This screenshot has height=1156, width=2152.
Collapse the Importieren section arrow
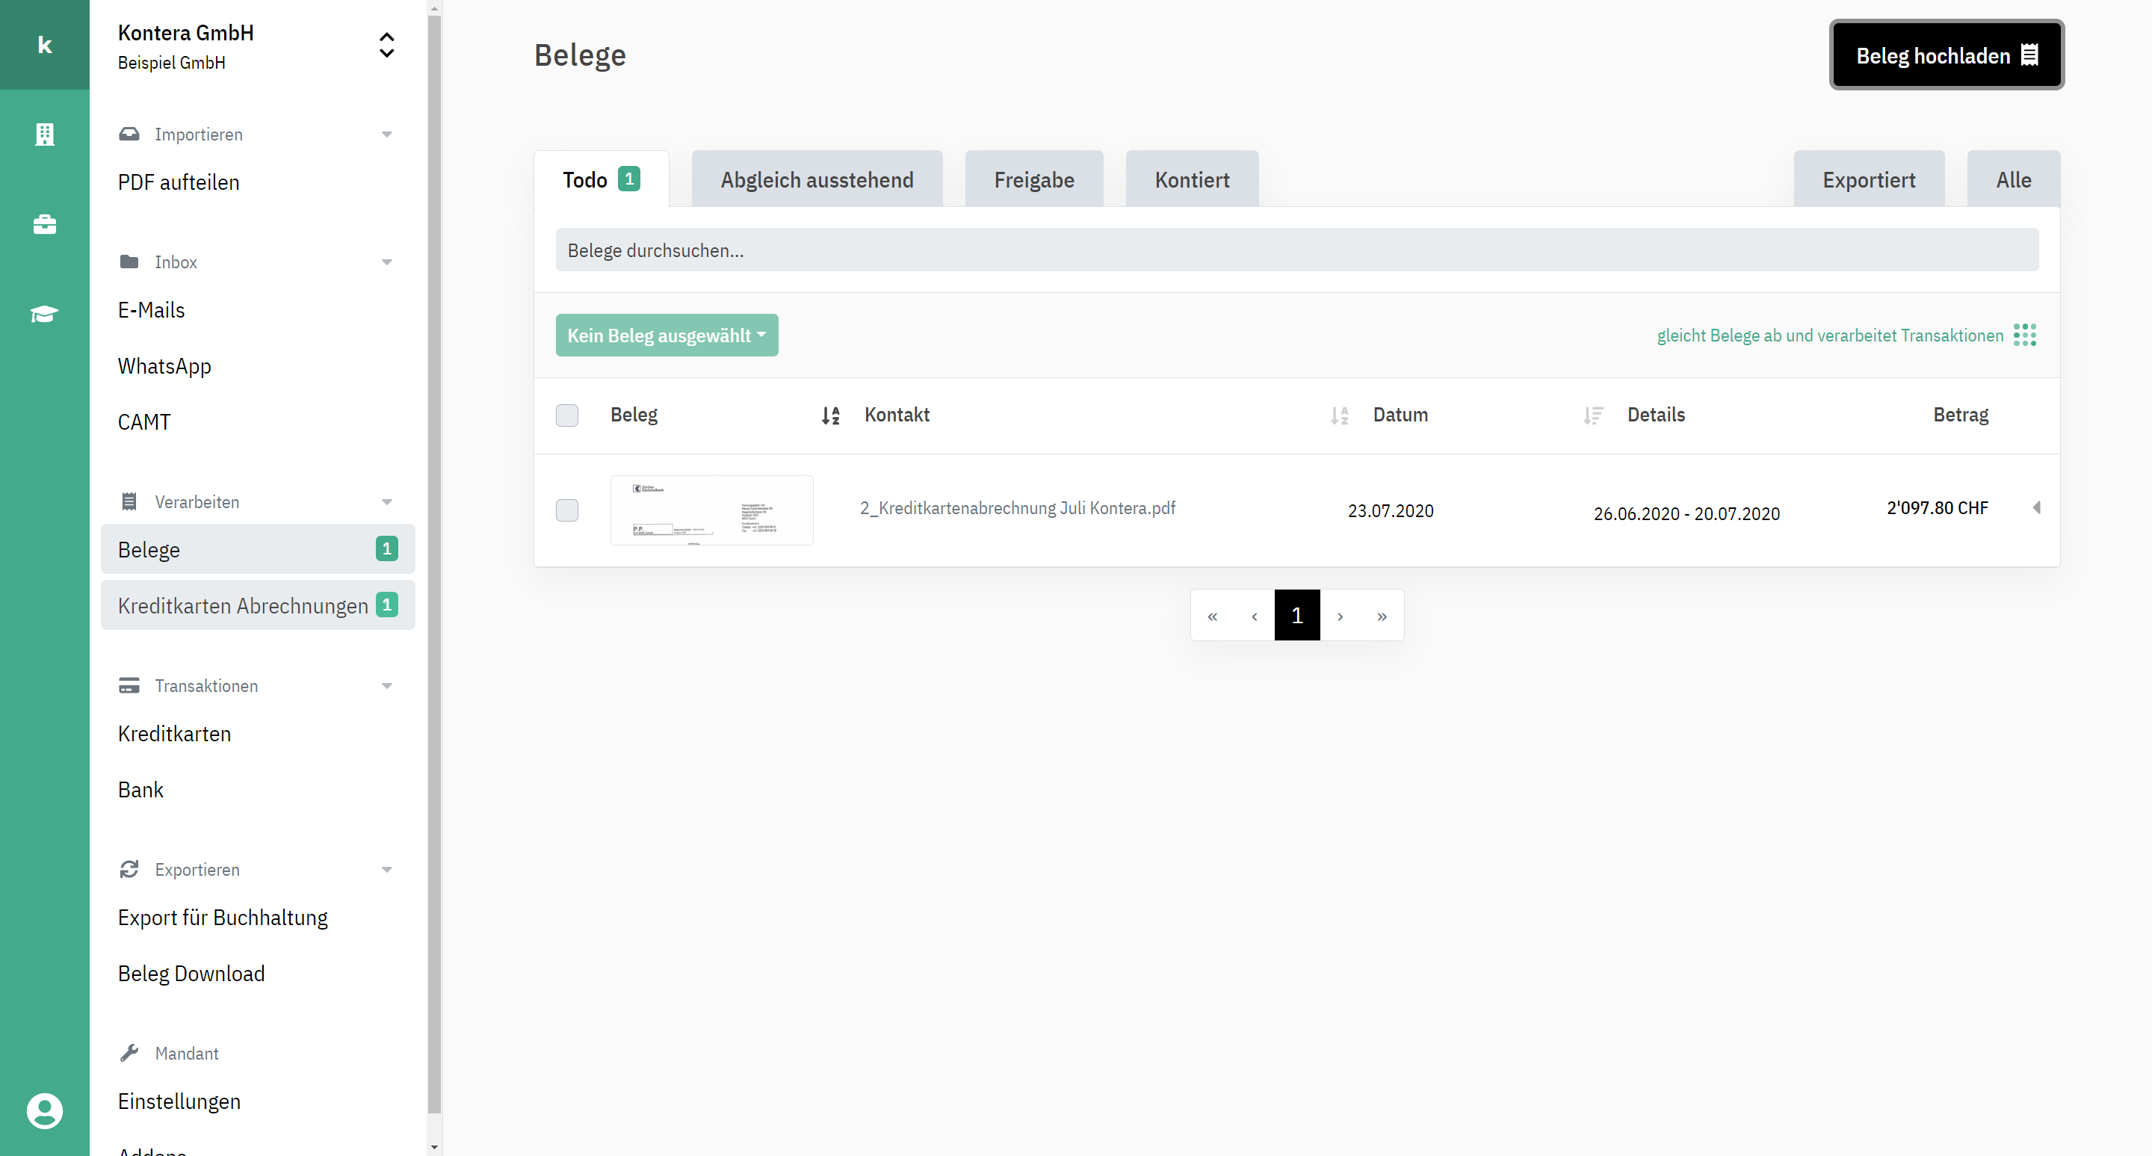386,134
